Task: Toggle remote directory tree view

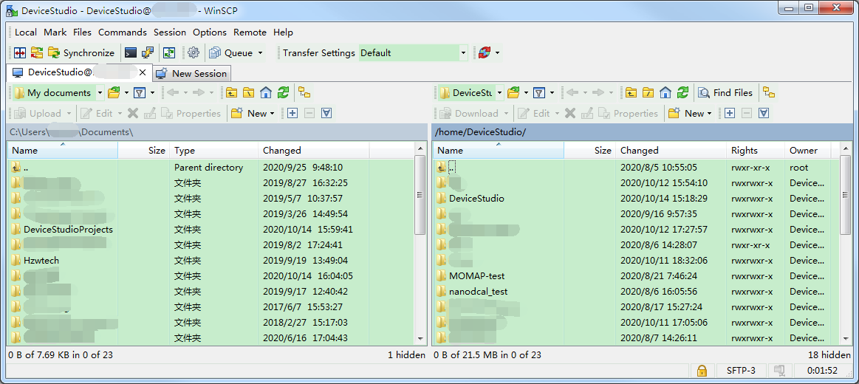Action: [769, 93]
